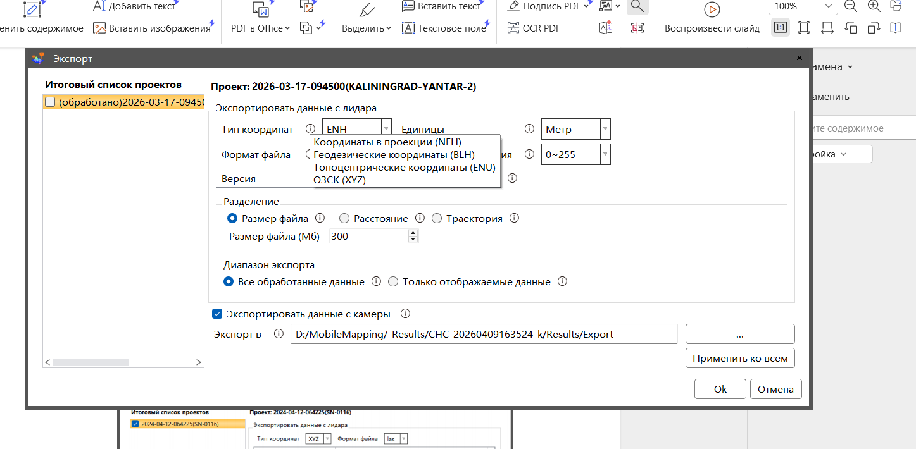Click info icon after Экспортировать данные с камеры
Screen dimensions: 916x449
pyautogui.click(x=405, y=314)
